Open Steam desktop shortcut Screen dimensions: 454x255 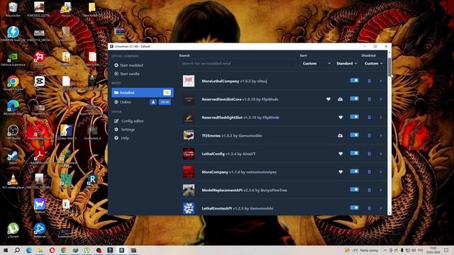pyautogui.click(x=13, y=157)
